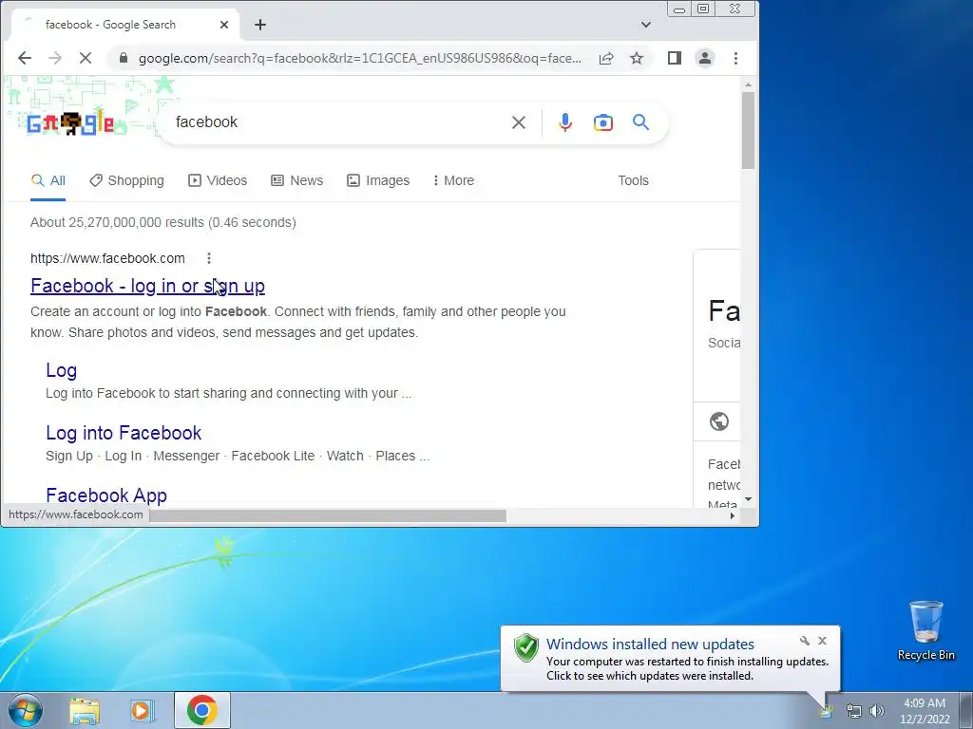The image size is (973, 729).
Task: Click the Show desktop button
Action: coord(966,710)
